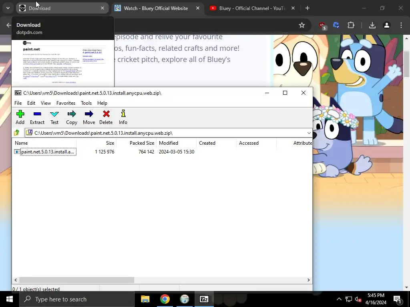Click the Move toolbar button

tap(89, 117)
